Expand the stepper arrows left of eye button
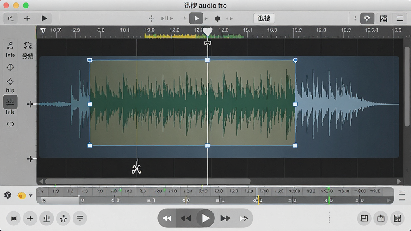The height and width of the screenshot is (231, 411). pos(356,18)
